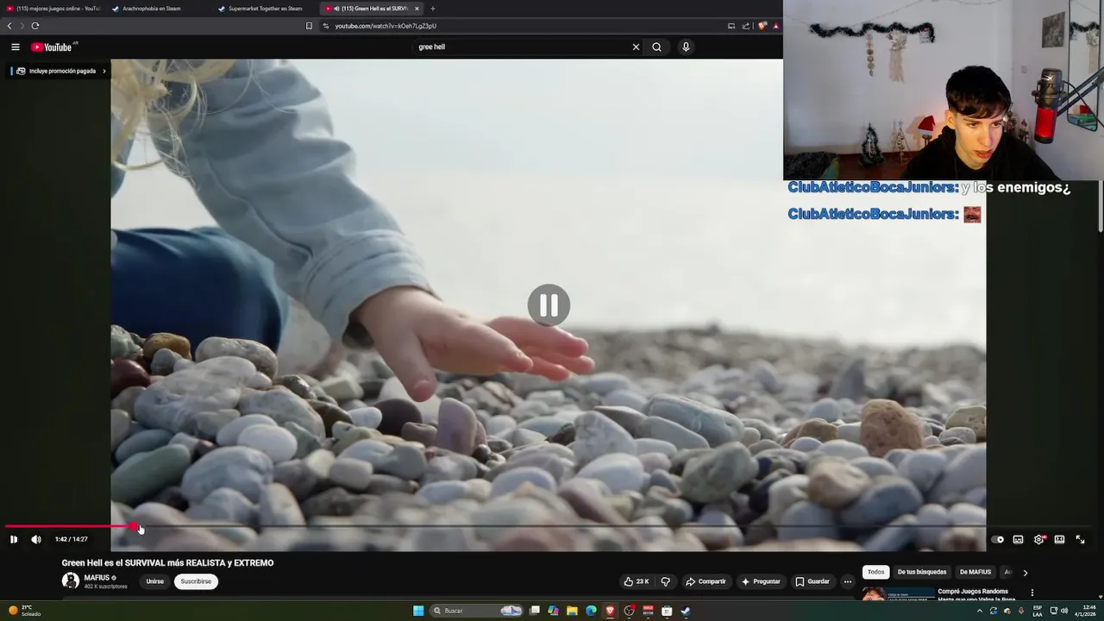The width and height of the screenshot is (1104, 621).
Task: Open Brave Shields lion icon
Action: pos(762,26)
